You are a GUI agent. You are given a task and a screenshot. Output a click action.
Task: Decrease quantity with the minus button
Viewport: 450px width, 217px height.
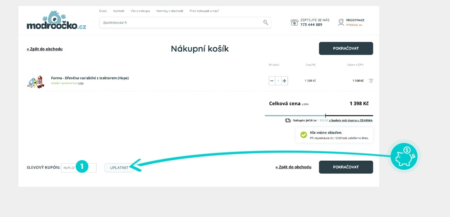point(272,81)
